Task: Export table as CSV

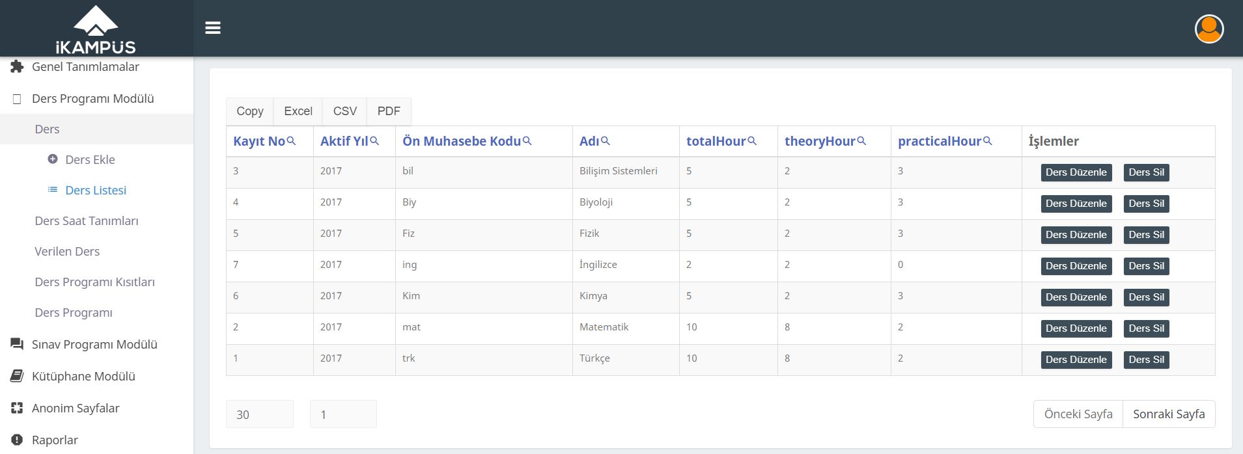Action: 345,111
